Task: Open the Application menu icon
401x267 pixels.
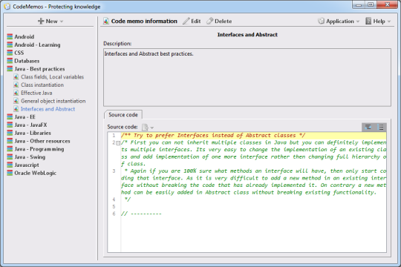Action: 321,21
